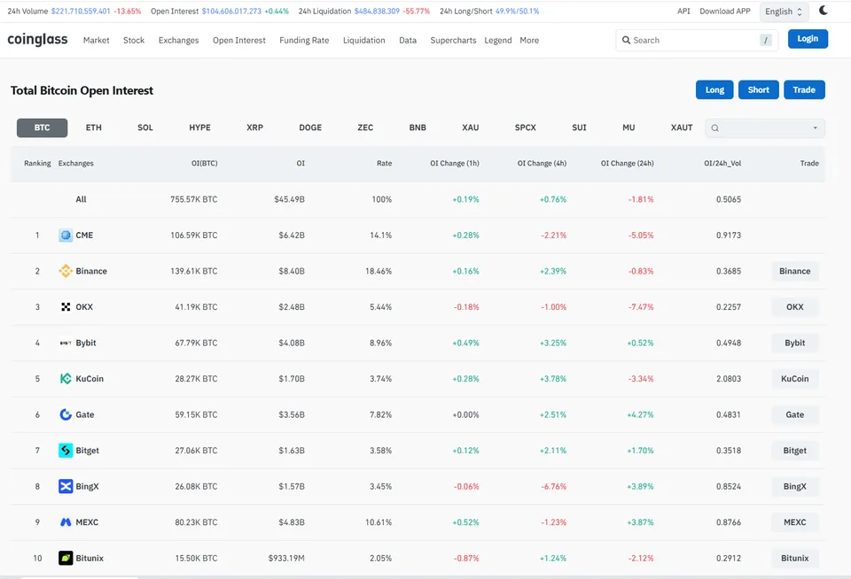Select the BTC coin tab
This screenshot has width=851, height=579.
[x=42, y=128]
